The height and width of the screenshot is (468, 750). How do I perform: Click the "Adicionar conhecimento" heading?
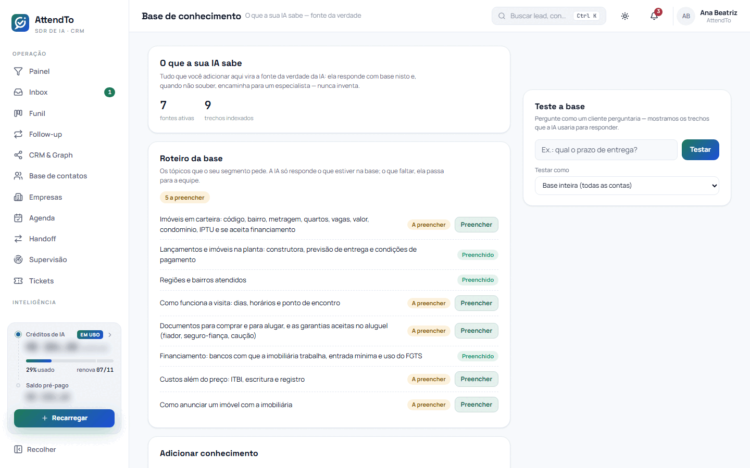tap(209, 453)
